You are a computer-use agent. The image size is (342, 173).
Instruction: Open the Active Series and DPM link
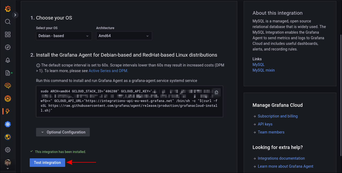[x=108, y=70]
